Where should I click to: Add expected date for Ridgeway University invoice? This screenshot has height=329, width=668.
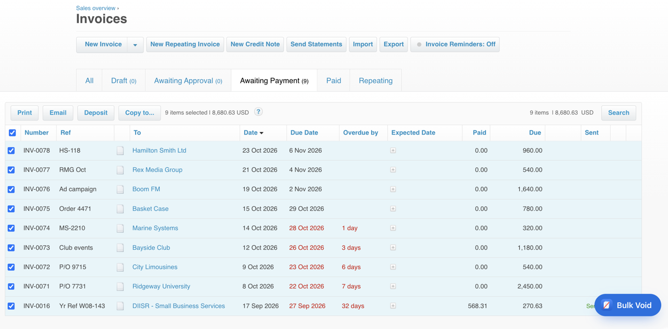coord(393,286)
